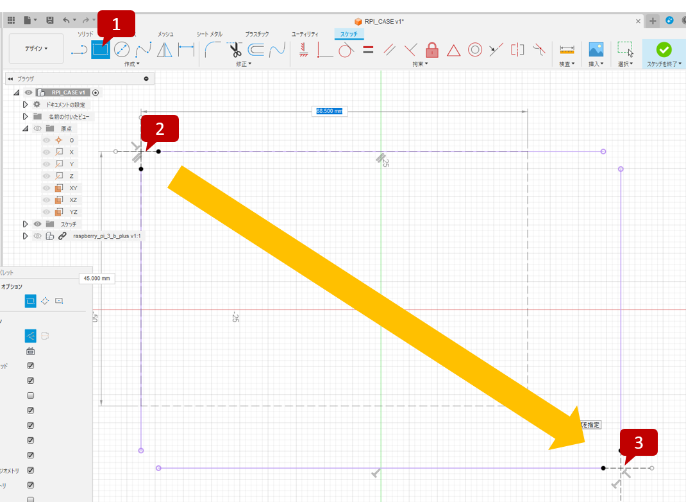Select the Fillet tool
686x502 pixels.
coord(213,49)
